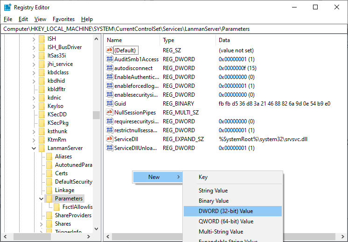348x242 pixels.
Task: Expand the Shares key chevron
Action: [x=42, y=224]
